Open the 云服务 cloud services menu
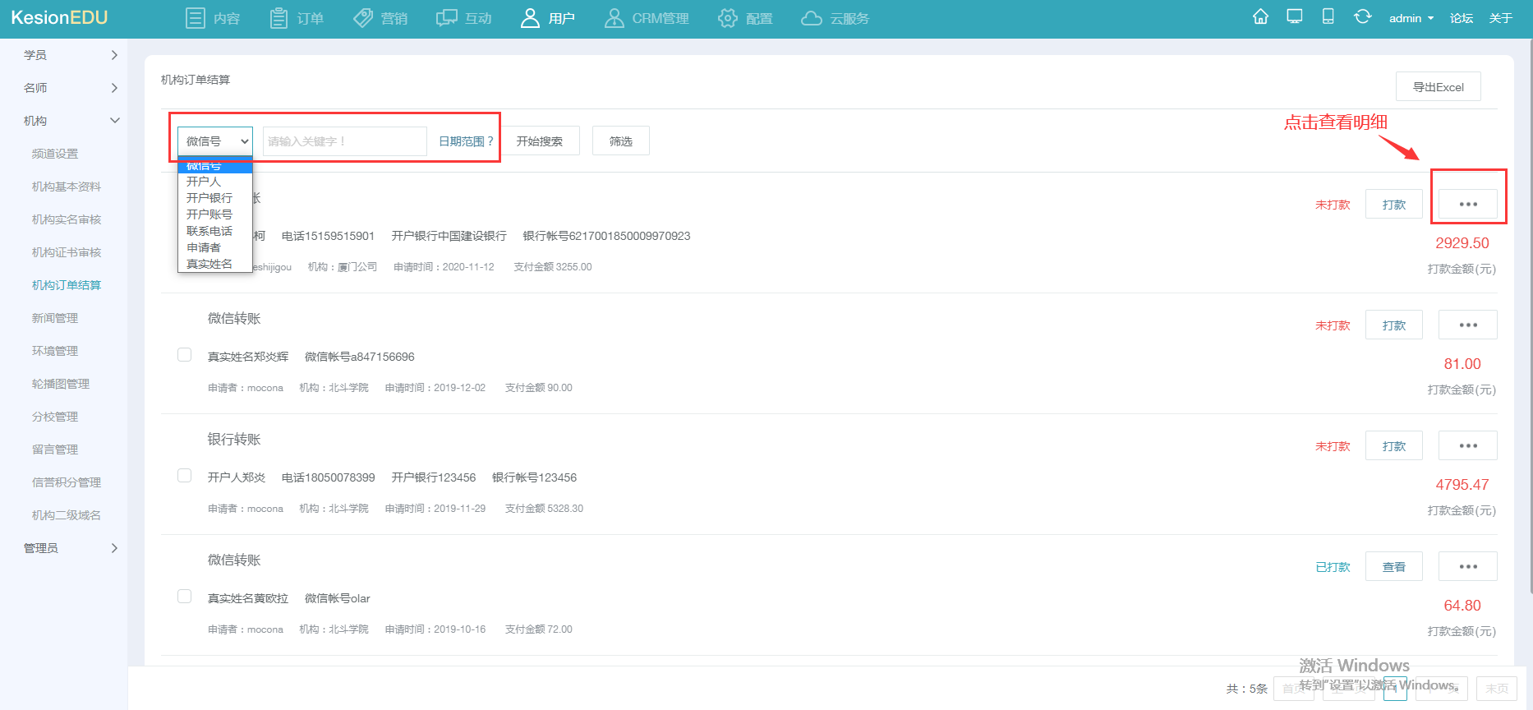The height and width of the screenshot is (710, 1533). (x=835, y=18)
